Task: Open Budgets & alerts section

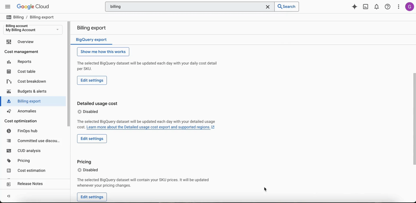Action: click(32, 91)
